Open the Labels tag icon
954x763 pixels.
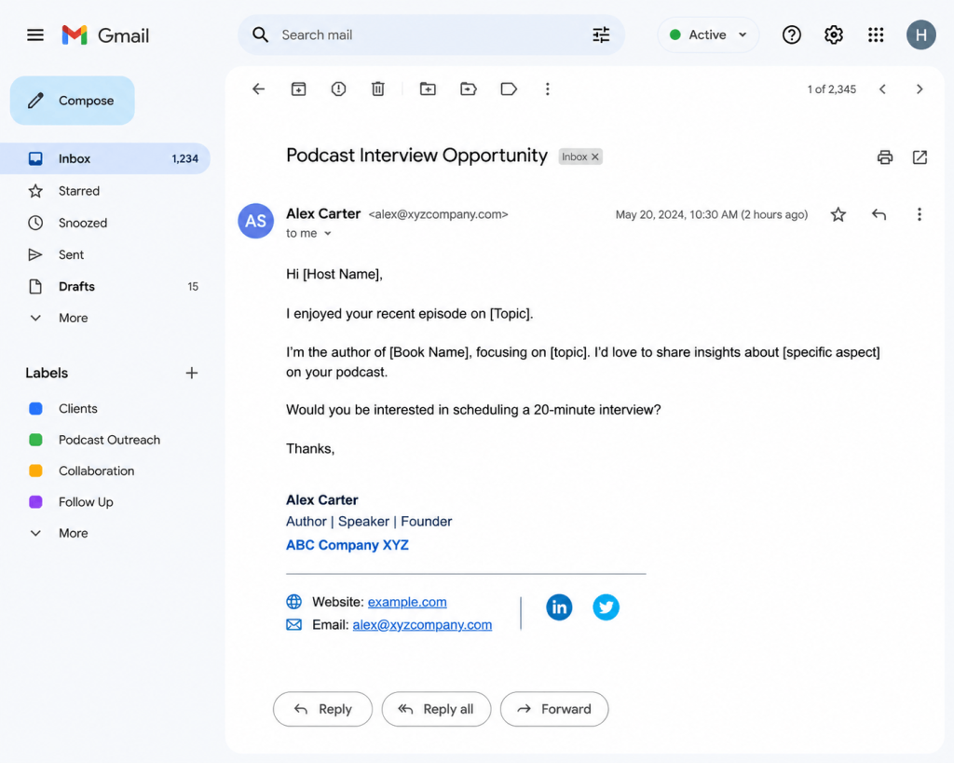click(x=509, y=89)
